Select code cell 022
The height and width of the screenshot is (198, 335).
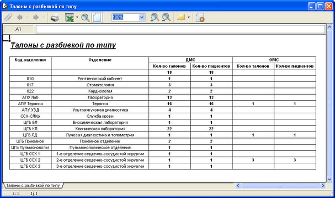[x=30, y=91]
